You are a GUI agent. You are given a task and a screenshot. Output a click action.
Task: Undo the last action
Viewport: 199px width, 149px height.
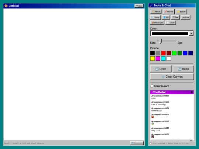(x=161, y=69)
